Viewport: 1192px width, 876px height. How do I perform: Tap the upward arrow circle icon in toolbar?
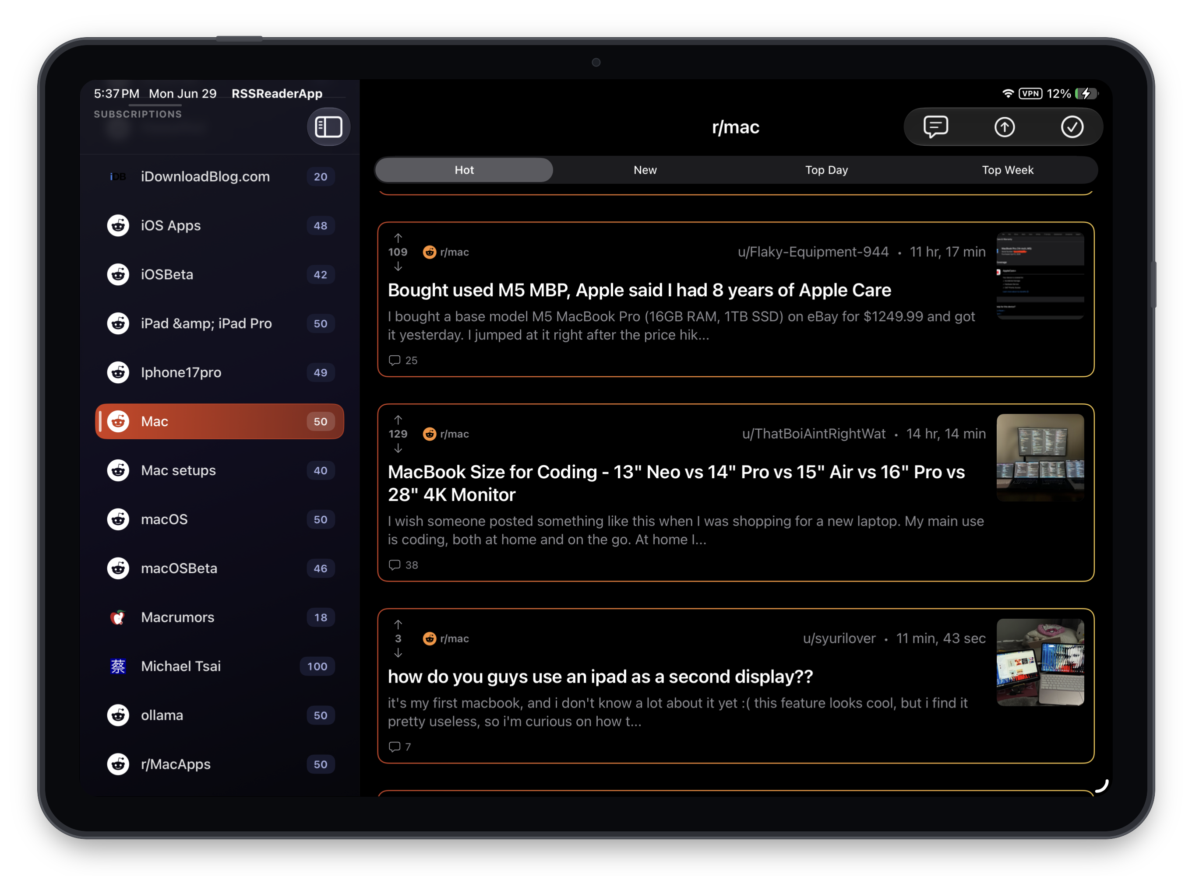click(1004, 127)
